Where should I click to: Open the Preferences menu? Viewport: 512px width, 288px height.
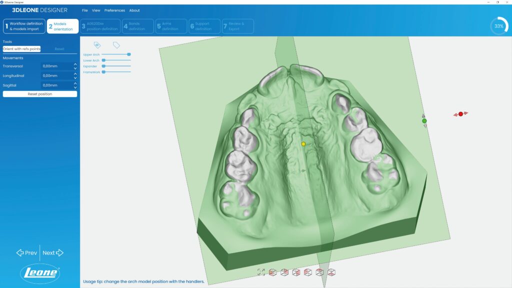114,10
